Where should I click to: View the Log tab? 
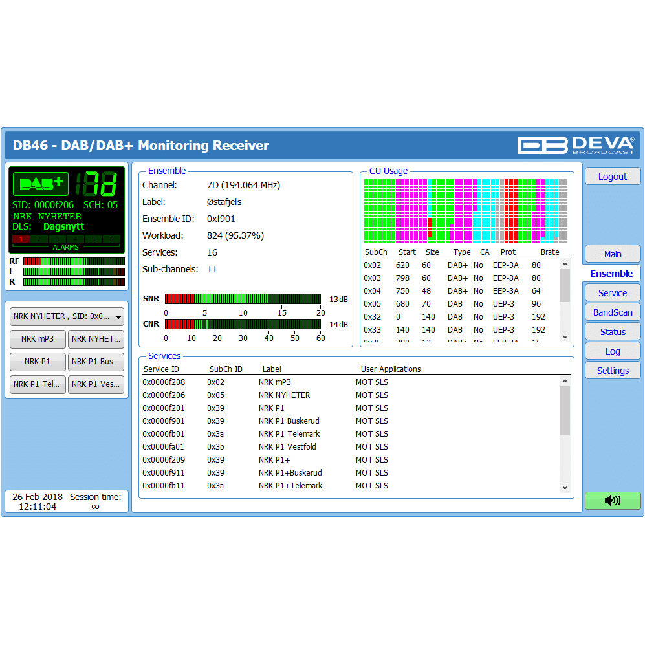612,351
